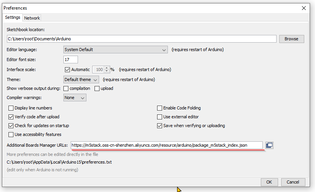The width and height of the screenshot is (315, 192).
Task: Enable Display line numbers
Action: coord(11,108)
